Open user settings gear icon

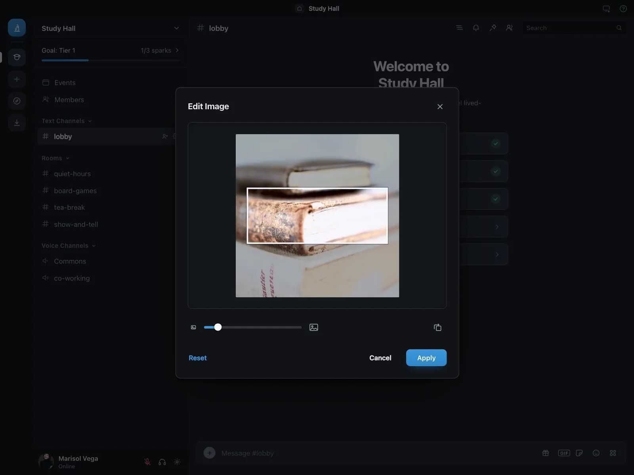[x=177, y=462]
